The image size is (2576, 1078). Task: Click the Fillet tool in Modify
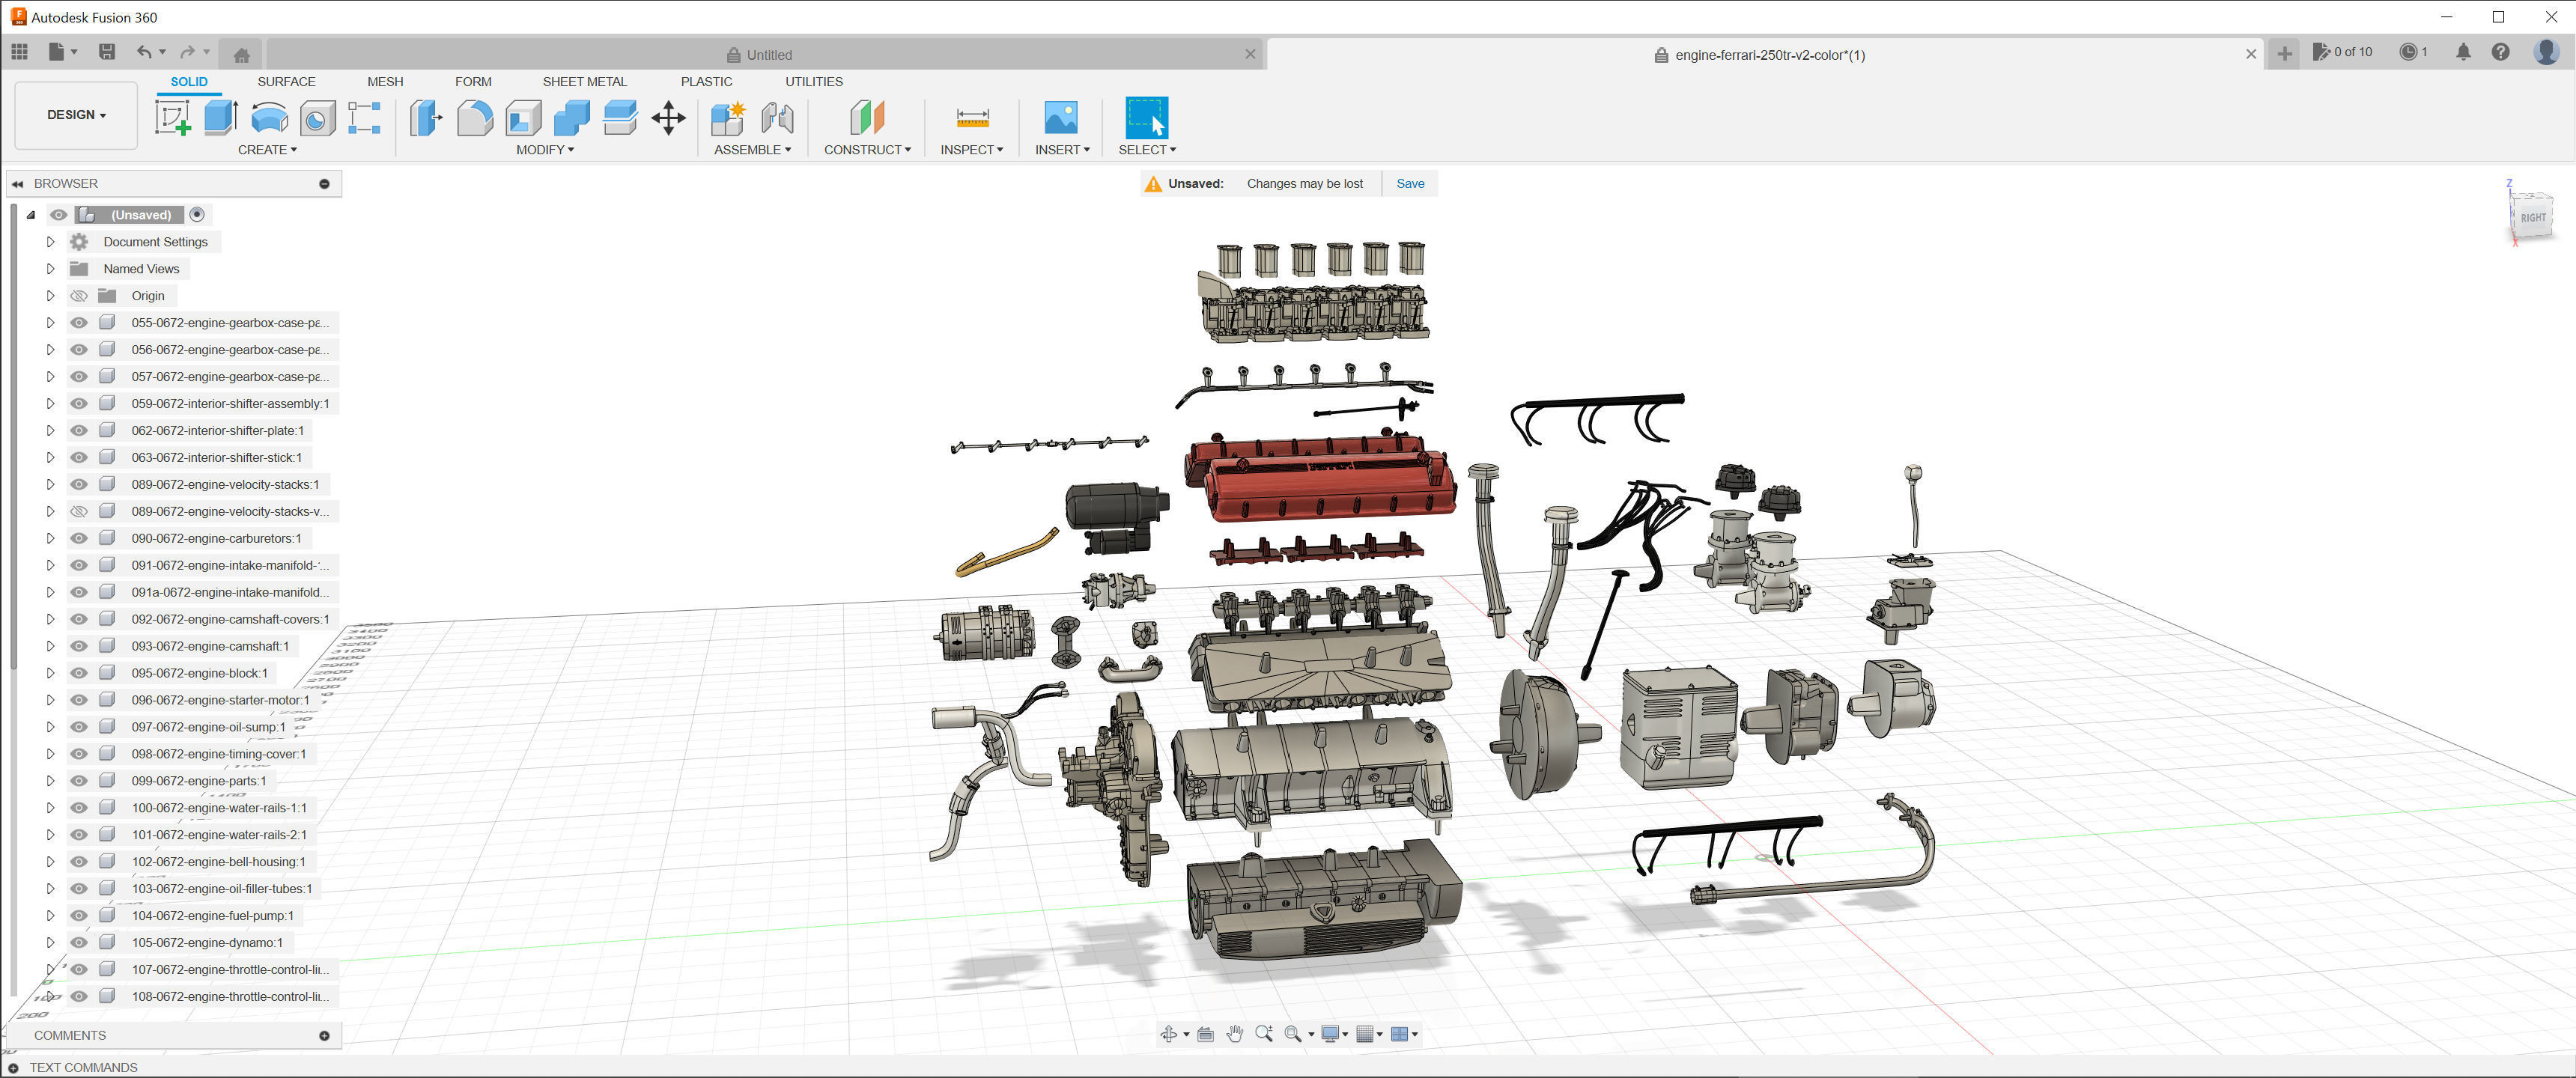(x=475, y=118)
